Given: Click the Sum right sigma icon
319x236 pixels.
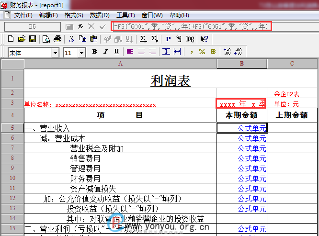Looking at the screenshot, I should 143,39.
